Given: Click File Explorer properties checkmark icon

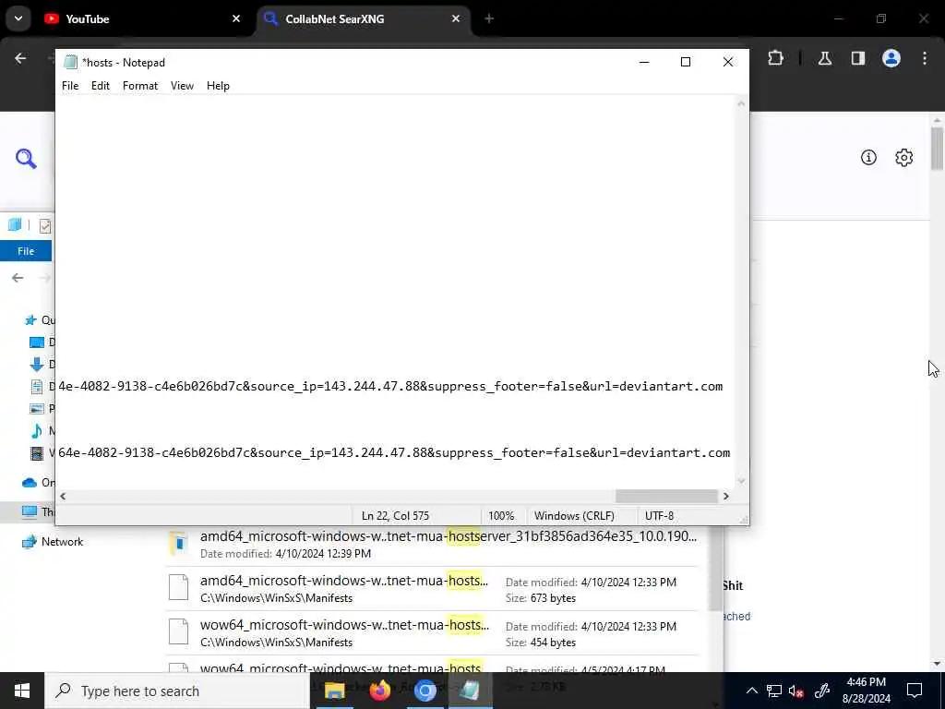Looking at the screenshot, I should 45,226.
